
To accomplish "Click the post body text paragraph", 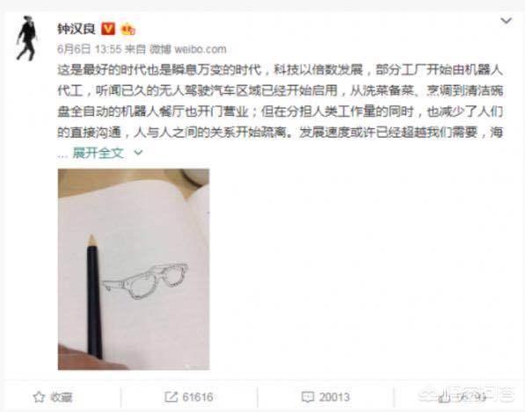I will [x=281, y=101].
